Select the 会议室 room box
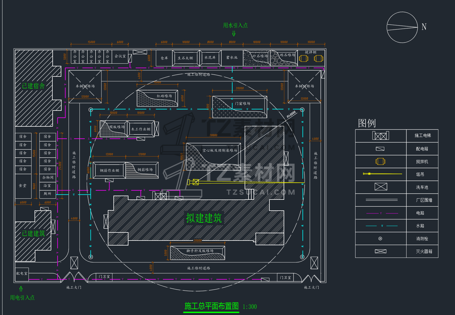This screenshot has height=315, width=455. pyautogui.click(x=120, y=57)
